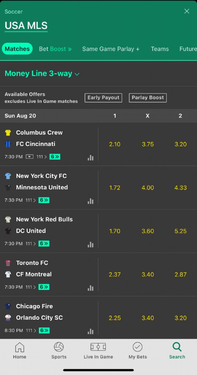Close the USA MLS page

(x=187, y=11)
